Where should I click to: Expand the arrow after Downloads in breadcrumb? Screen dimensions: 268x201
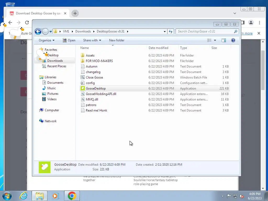[94, 31]
